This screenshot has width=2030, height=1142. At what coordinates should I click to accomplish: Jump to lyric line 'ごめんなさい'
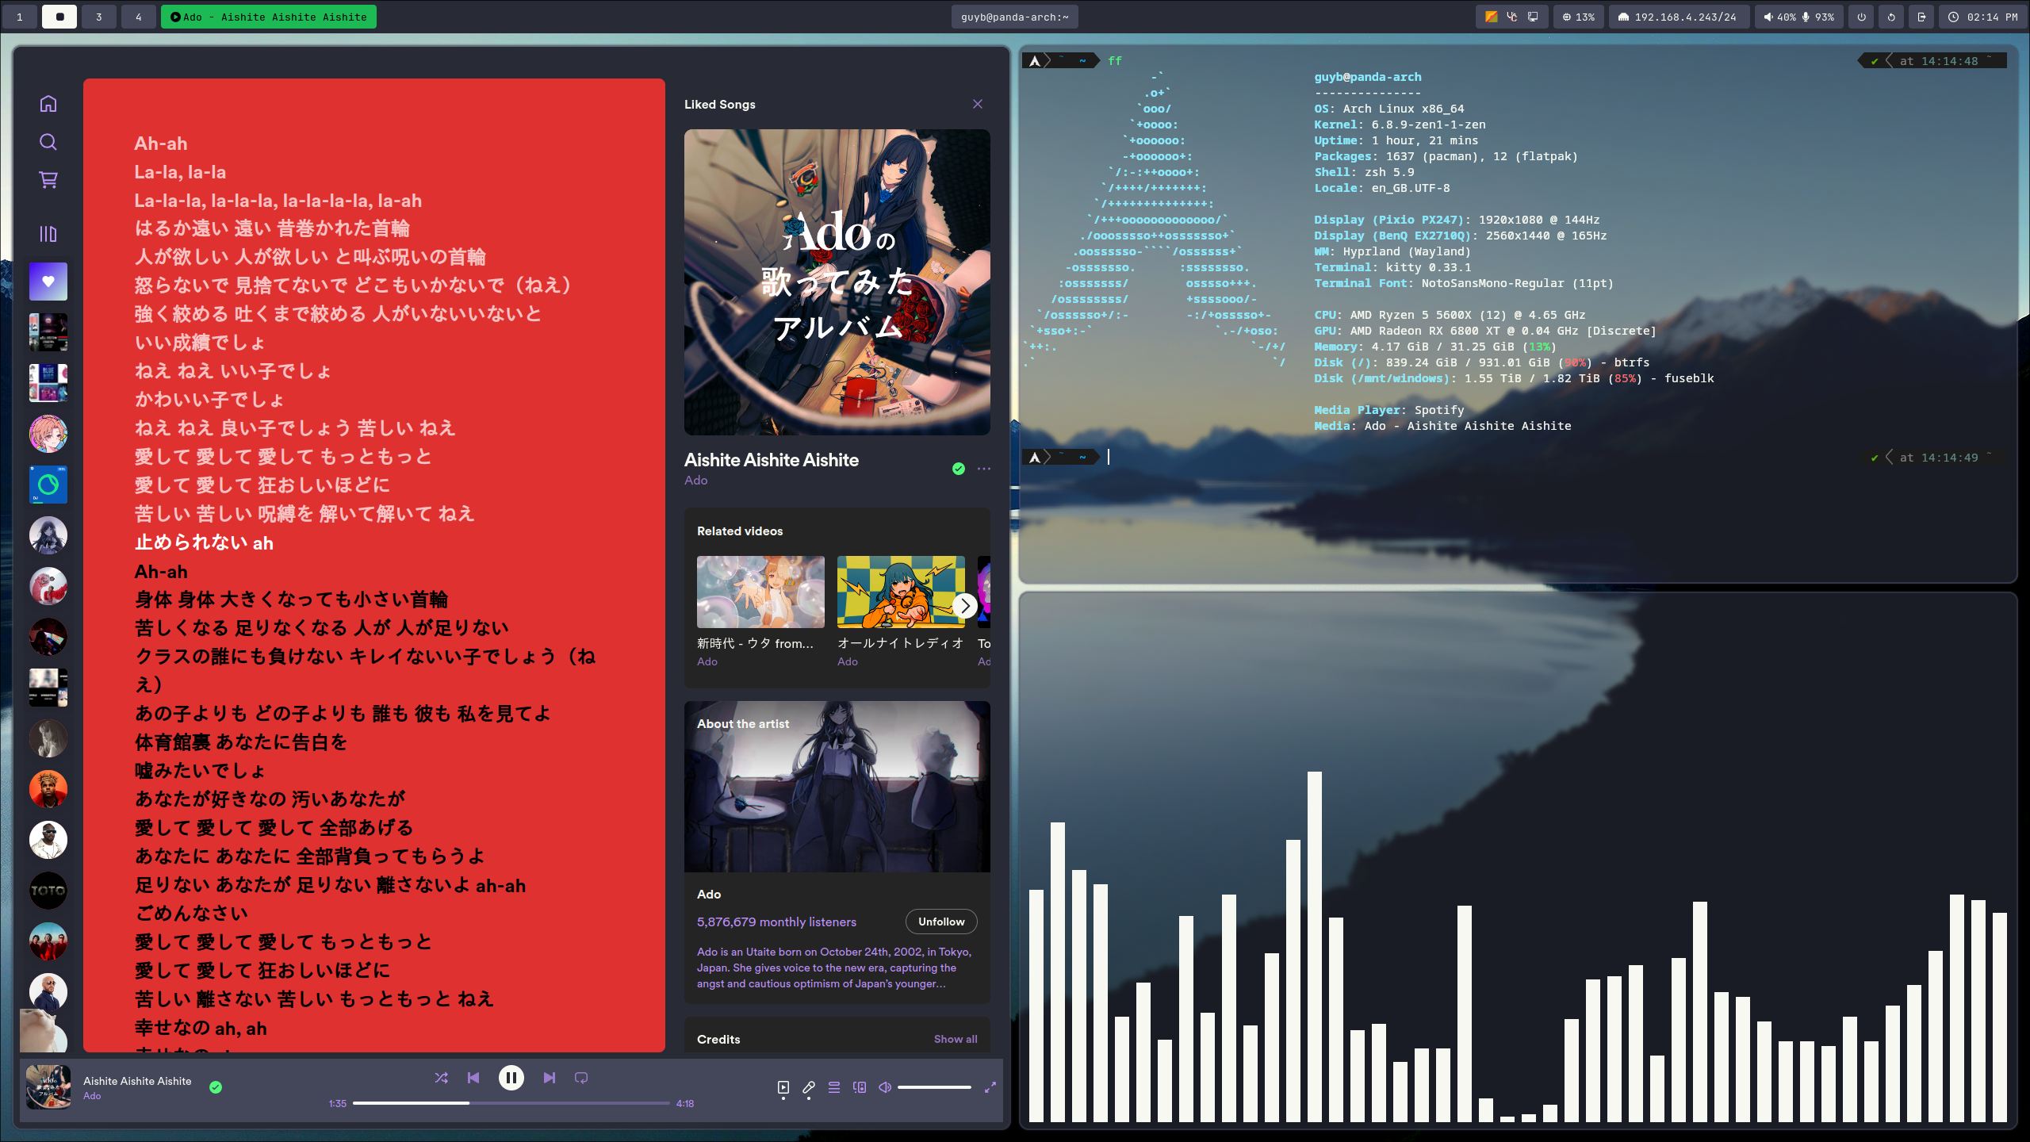coord(191,913)
